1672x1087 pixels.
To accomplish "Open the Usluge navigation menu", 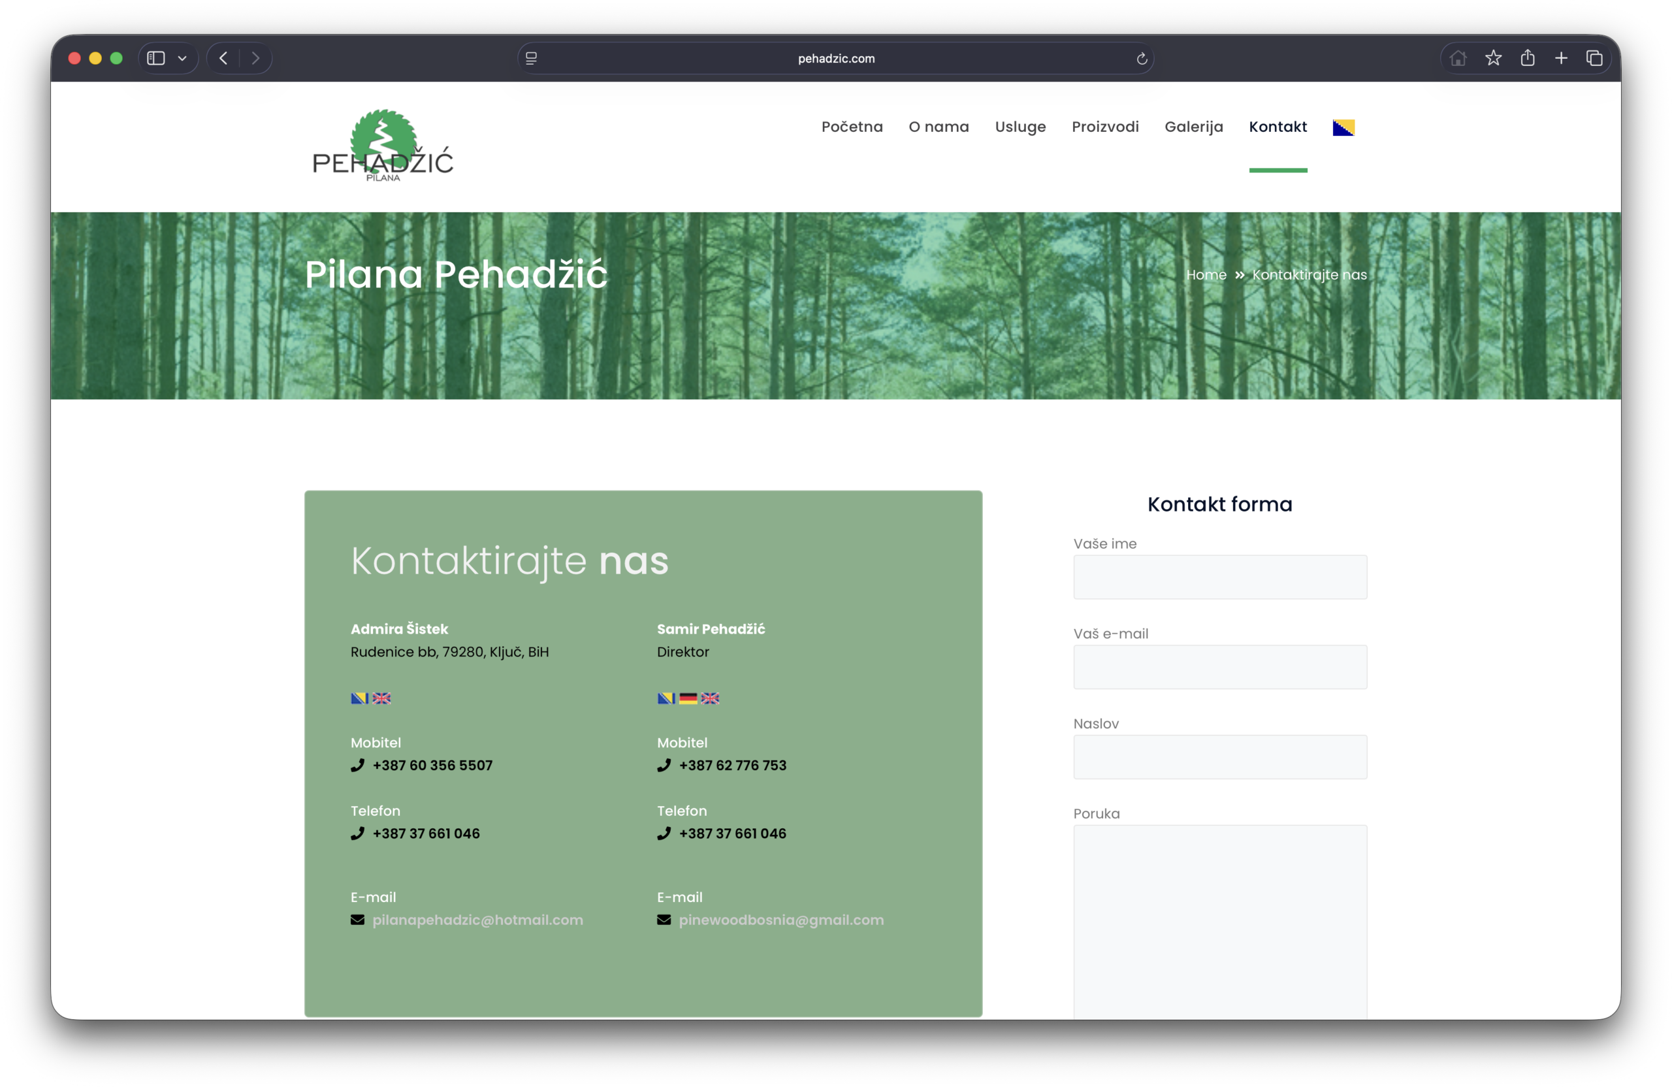I will tap(1020, 127).
